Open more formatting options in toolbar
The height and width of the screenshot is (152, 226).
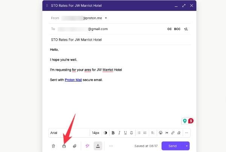point(186,133)
